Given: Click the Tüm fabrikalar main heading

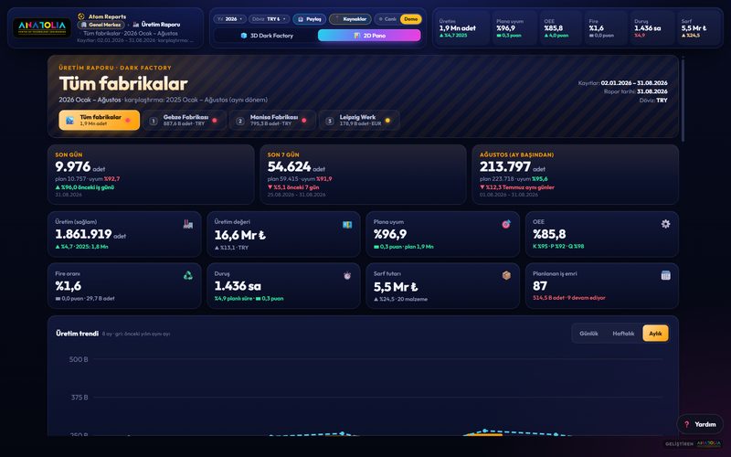Looking at the screenshot, I should point(123,84).
